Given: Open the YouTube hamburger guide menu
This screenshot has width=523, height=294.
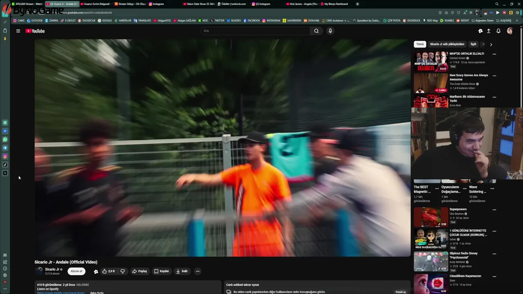Looking at the screenshot, I should 18,31.
